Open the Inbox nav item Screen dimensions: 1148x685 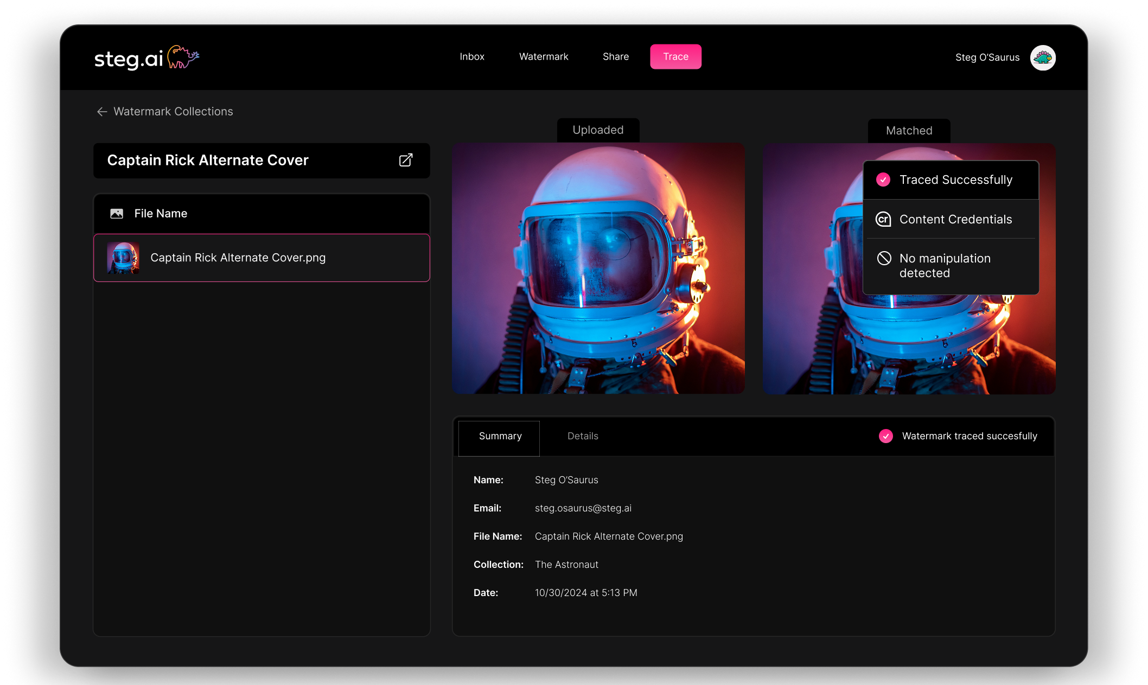[471, 57]
